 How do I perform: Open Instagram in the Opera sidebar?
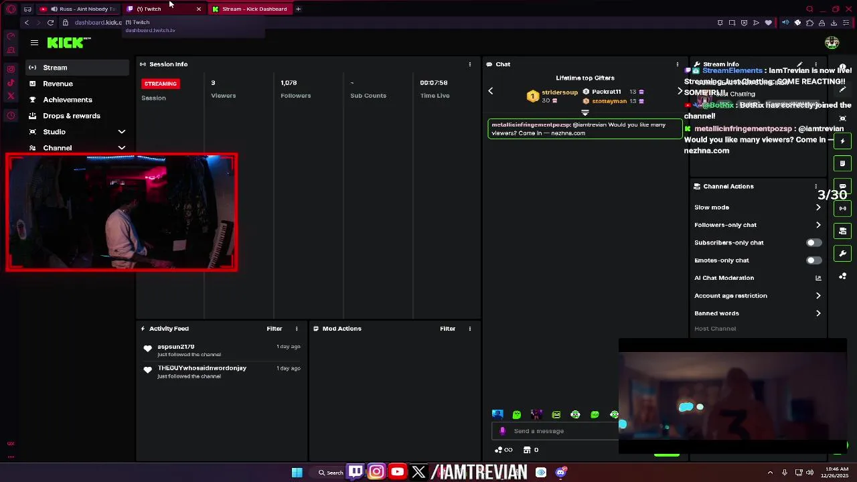(x=11, y=69)
